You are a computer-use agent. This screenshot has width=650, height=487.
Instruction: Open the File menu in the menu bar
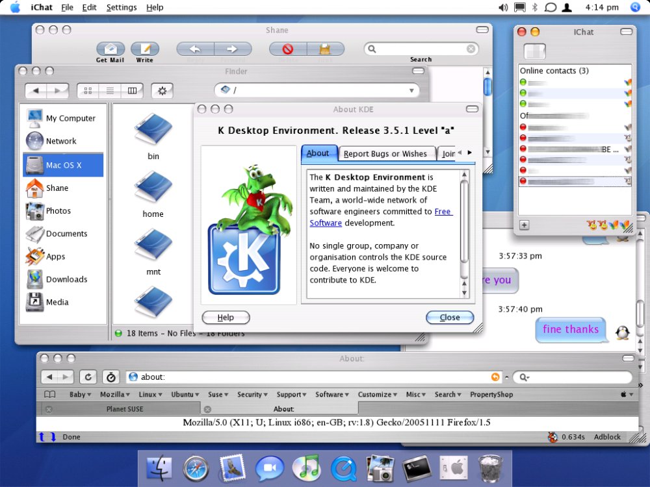point(67,7)
